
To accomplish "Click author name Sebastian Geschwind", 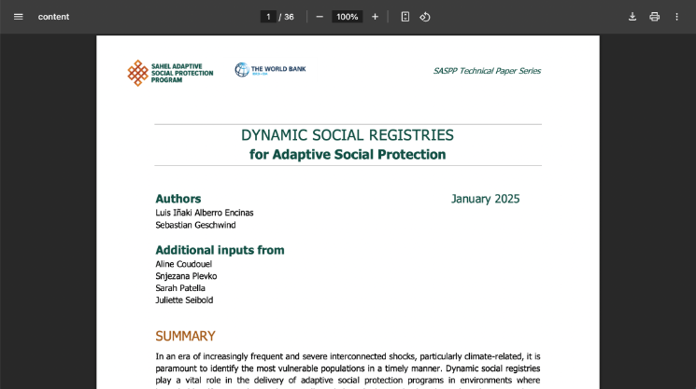I will pos(196,225).
